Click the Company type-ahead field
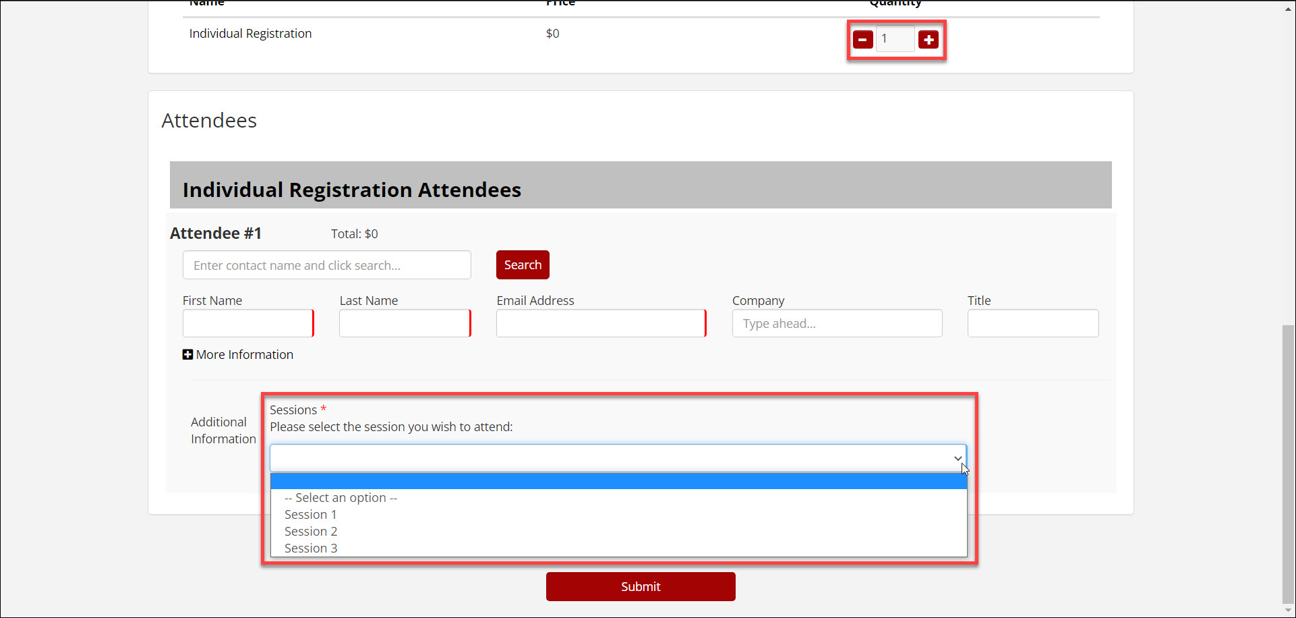1296x618 pixels. click(837, 324)
